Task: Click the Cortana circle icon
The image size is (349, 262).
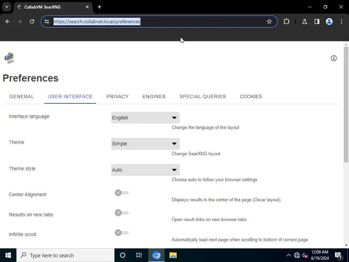Action: [x=123, y=255]
